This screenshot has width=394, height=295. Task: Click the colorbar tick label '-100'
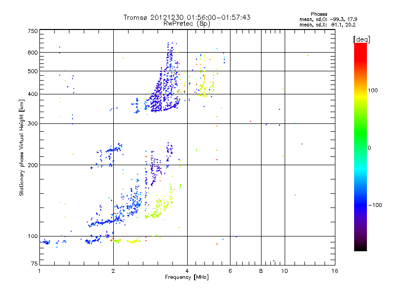[375, 205]
